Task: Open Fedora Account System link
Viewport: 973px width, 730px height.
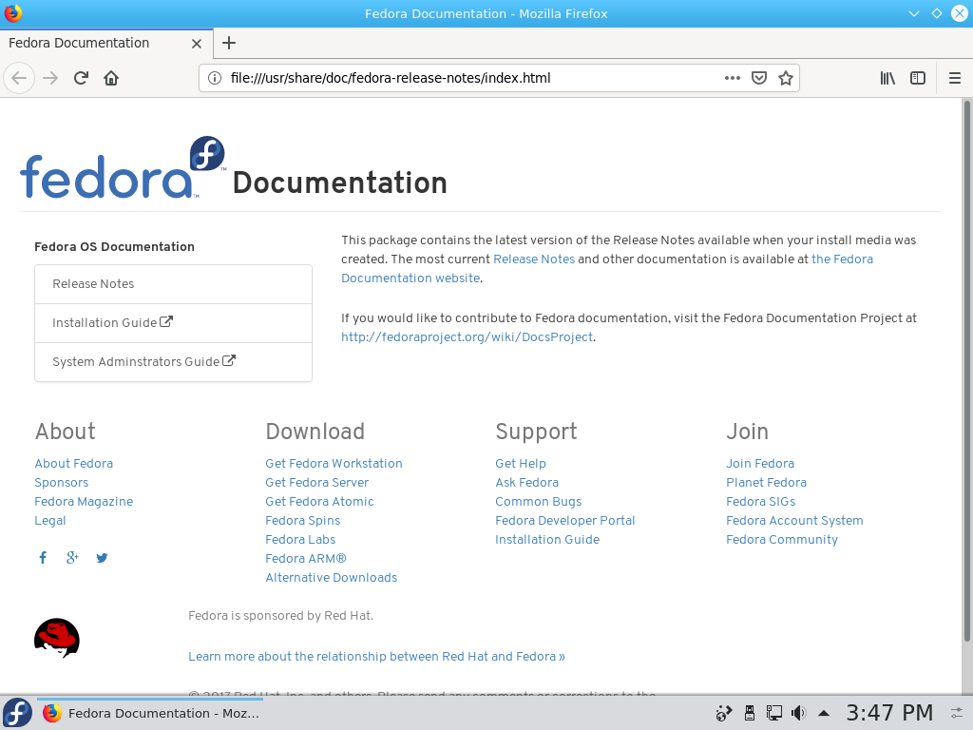Action: pos(795,521)
